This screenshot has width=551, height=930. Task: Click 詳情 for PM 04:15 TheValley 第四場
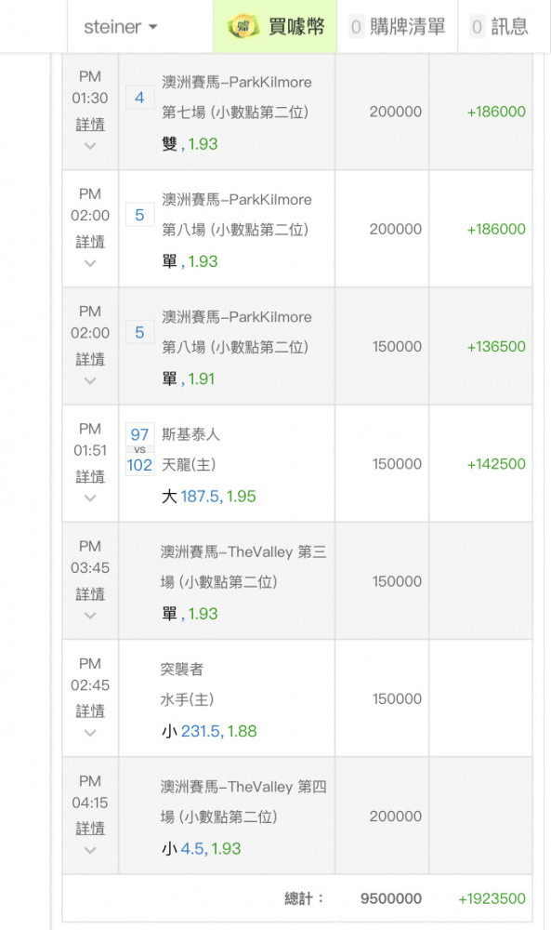point(90,829)
